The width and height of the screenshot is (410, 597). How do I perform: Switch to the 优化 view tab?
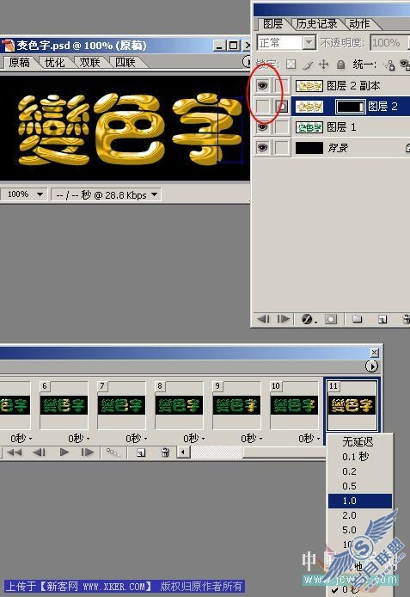click(x=54, y=62)
